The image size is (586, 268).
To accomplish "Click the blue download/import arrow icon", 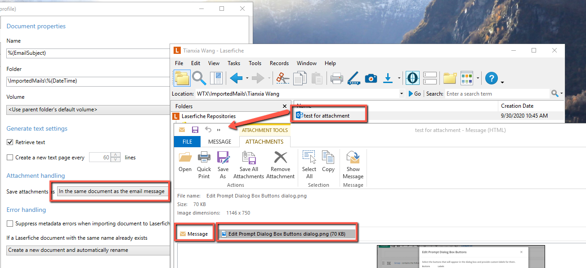I will click(x=388, y=78).
